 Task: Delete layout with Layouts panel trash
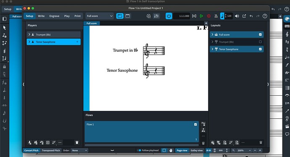point(261,143)
